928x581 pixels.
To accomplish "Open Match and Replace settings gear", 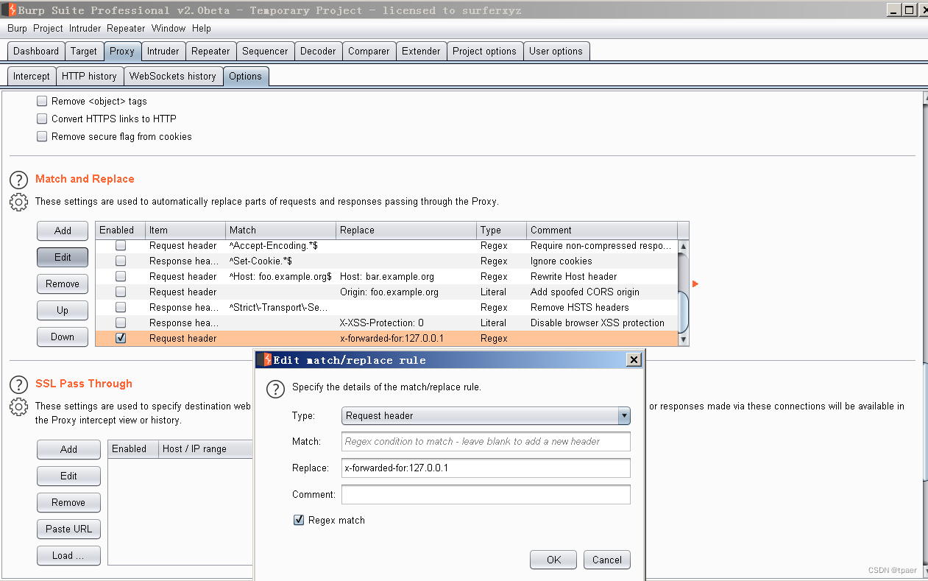I will coord(18,202).
